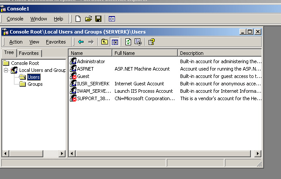Click the Console Root folder icon
The height and width of the screenshot is (179, 281).
pos(6,63)
